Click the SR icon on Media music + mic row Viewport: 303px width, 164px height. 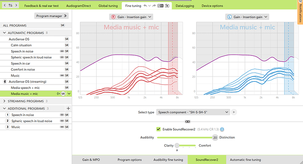(63, 94)
